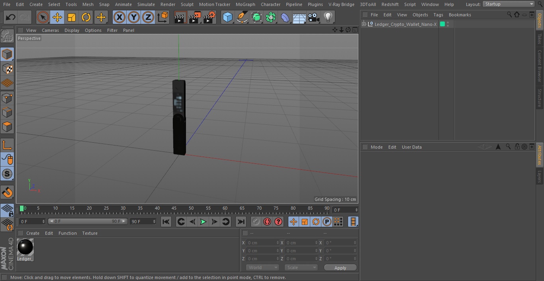
Task: Click the Apply button
Action: click(x=340, y=268)
